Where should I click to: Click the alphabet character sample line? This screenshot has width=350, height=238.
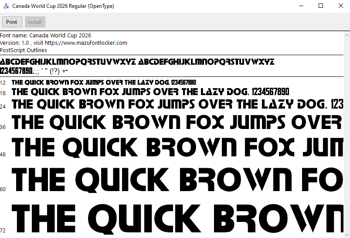pos(137,61)
